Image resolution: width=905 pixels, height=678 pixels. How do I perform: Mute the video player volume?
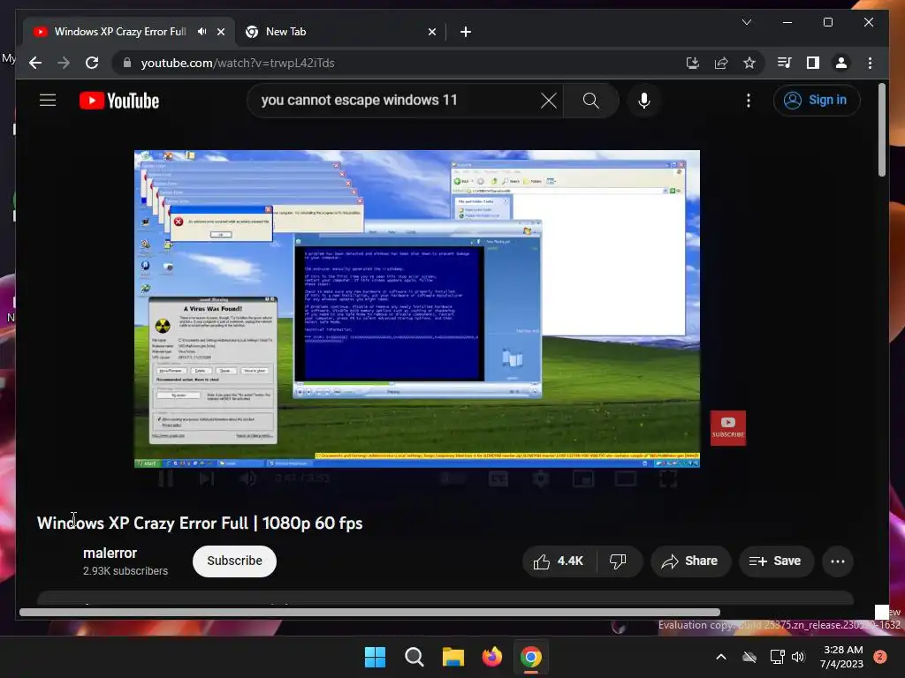(248, 478)
